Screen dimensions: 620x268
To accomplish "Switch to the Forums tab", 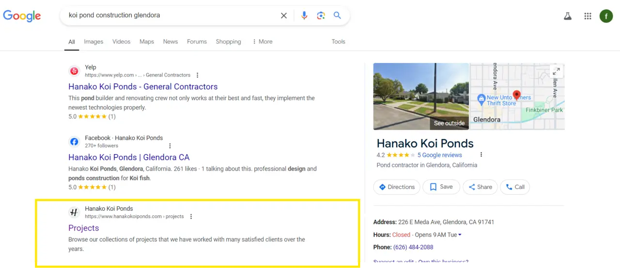I will [197, 42].
